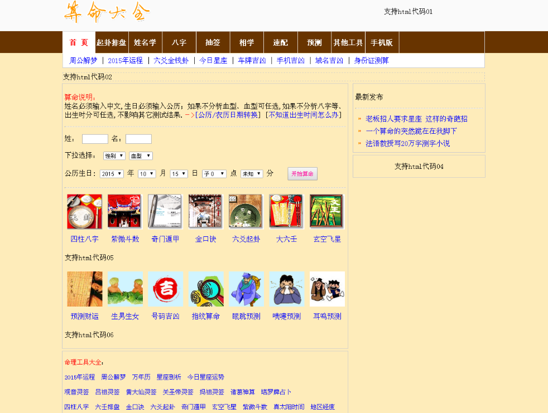Open the 大六壬 red book icon

[286, 212]
